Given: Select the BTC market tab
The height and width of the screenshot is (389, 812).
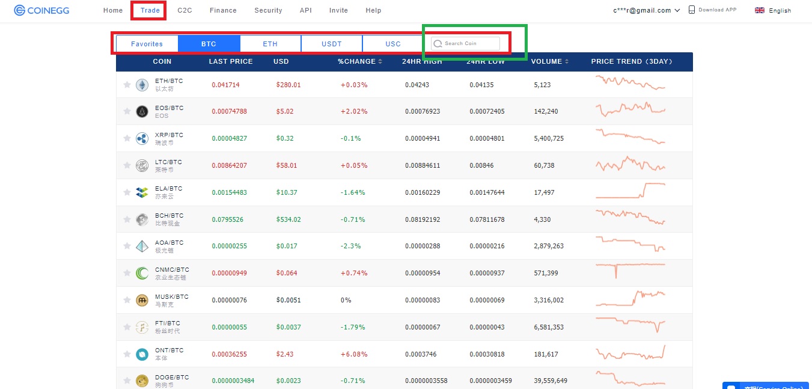Looking at the screenshot, I should (209, 44).
